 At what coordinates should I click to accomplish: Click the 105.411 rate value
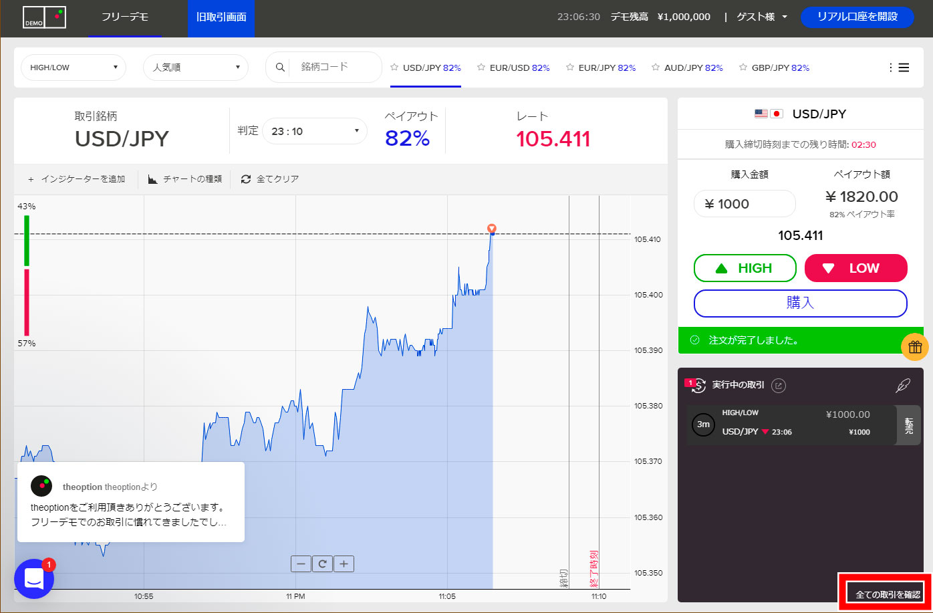click(x=553, y=139)
